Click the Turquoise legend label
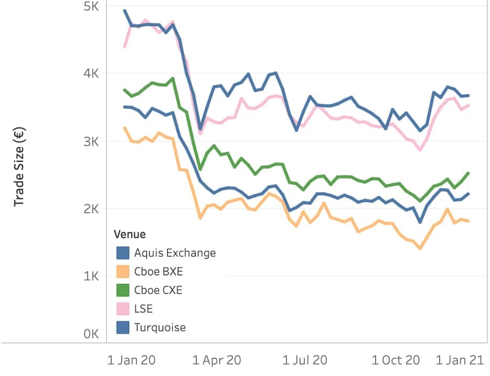The image size is (490, 376). tap(160, 327)
